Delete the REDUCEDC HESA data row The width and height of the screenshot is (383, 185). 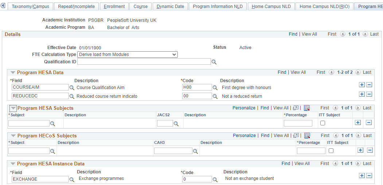point(369,94)
